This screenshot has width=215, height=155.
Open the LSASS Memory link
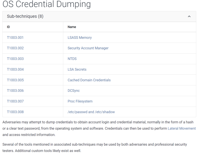[80, 37]
